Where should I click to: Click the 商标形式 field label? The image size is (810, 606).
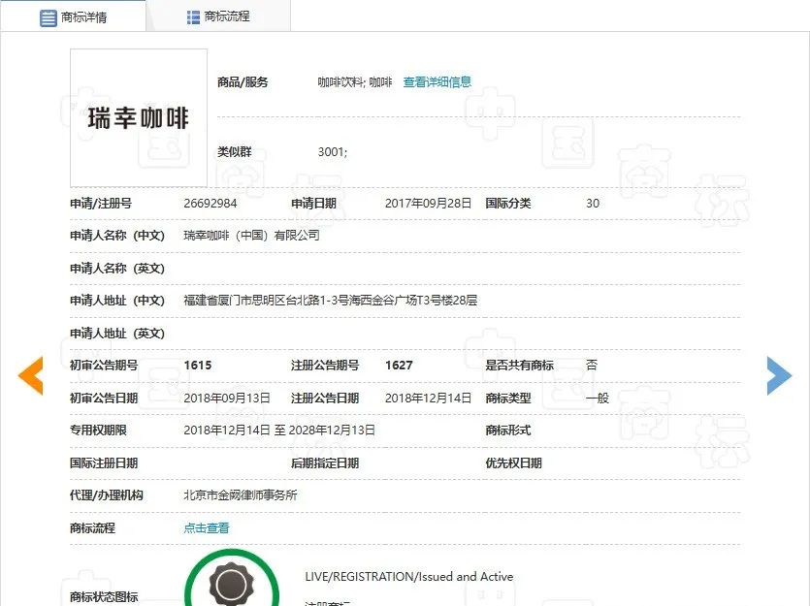[x=508, y=430]
